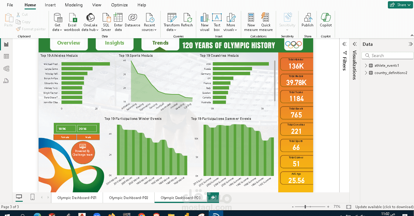Click the dashboard Trends button

click(x=160, y=43)
